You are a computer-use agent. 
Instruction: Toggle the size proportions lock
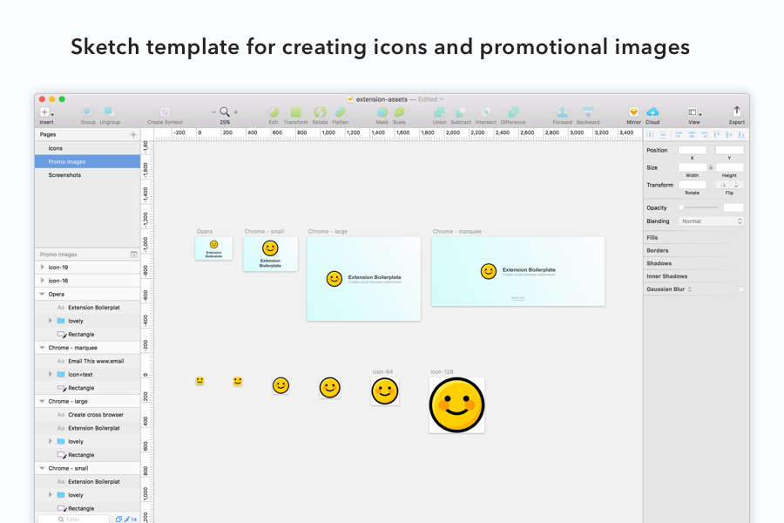click(711, 167)
